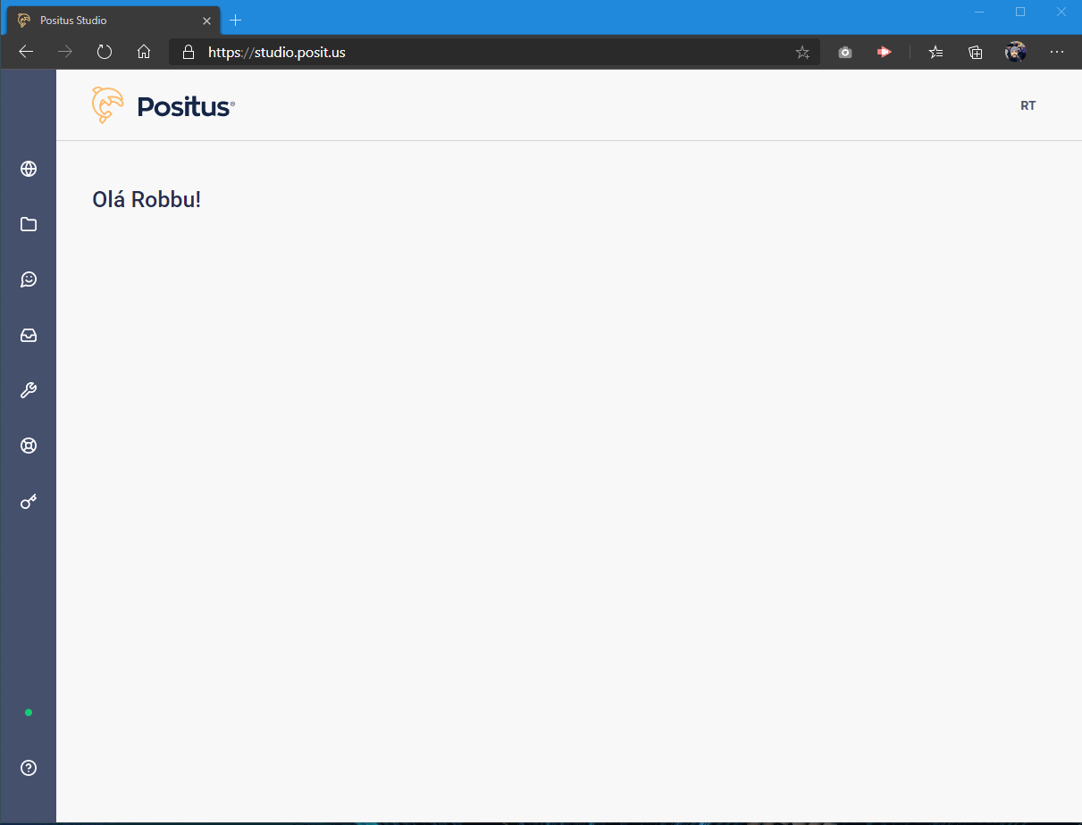
Task: Select the Positus Studio tab
Action: click(x=113, y=21)
